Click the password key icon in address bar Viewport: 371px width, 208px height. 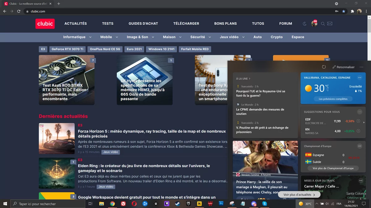tap(337, 11)
